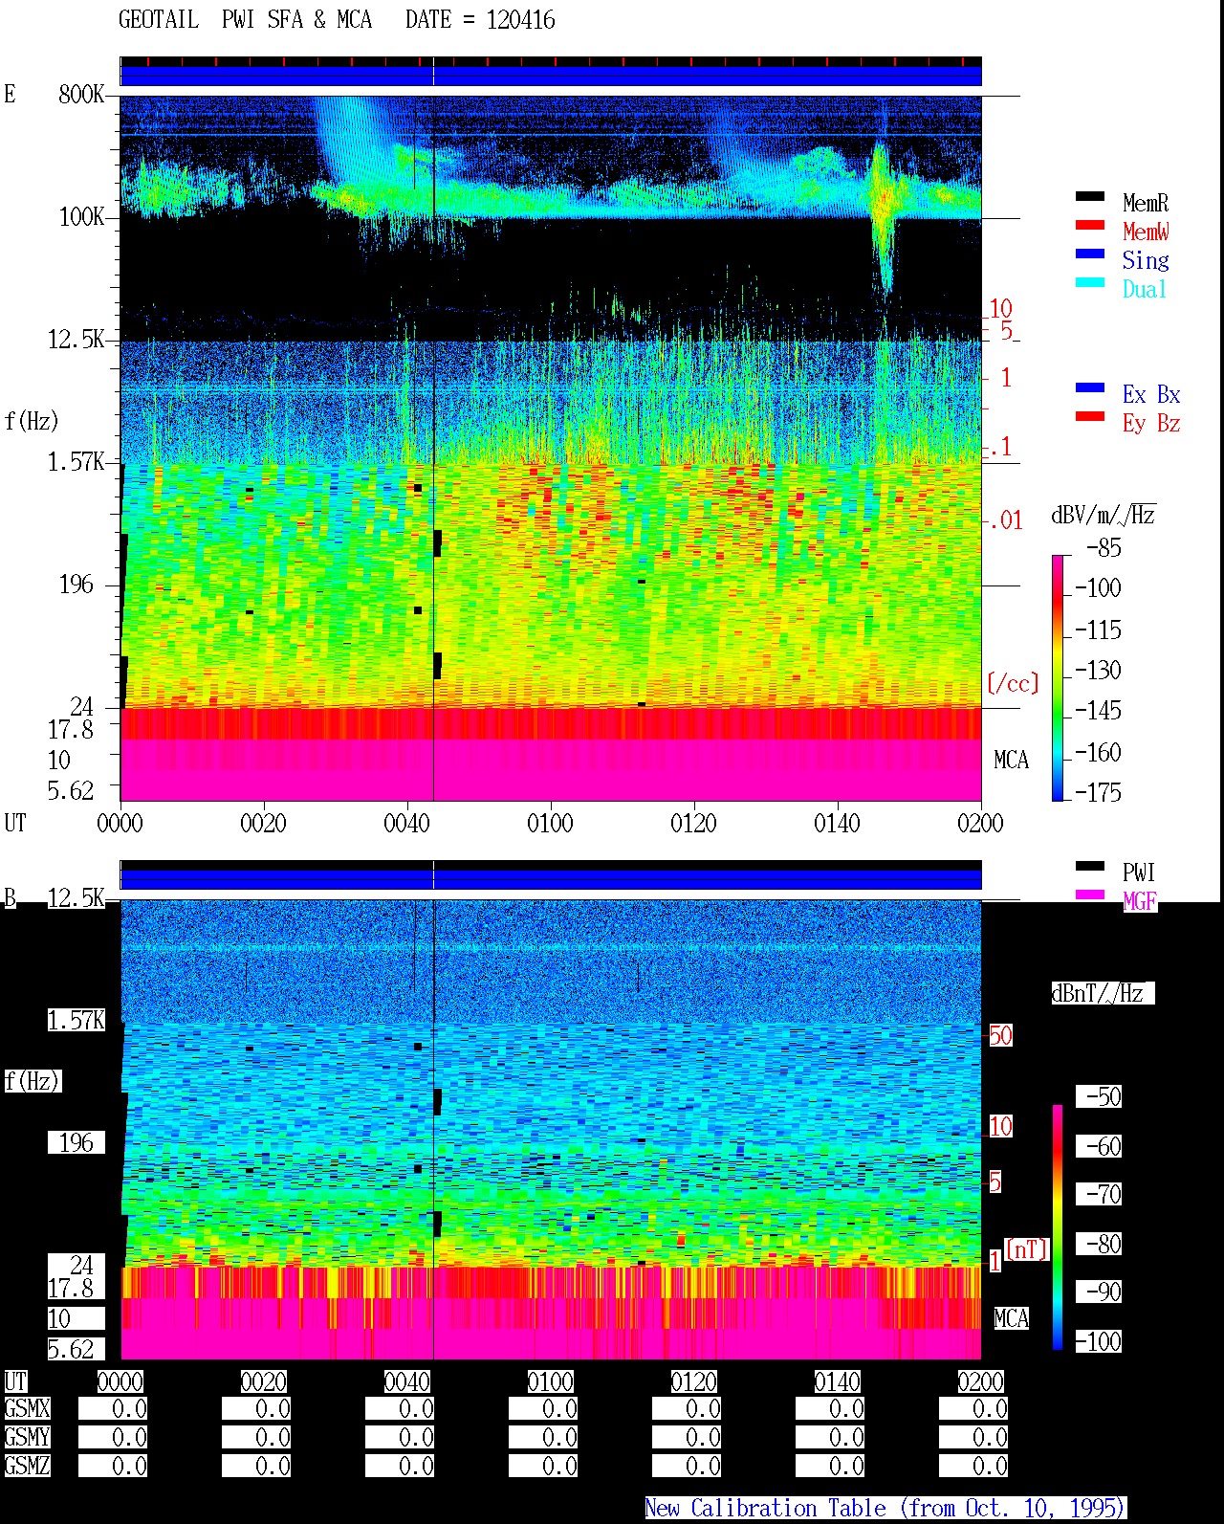This screenshot has width=1224, height=1524.
Task: Click the Ey Bz red legend swatch
Action: (1090, 416)
